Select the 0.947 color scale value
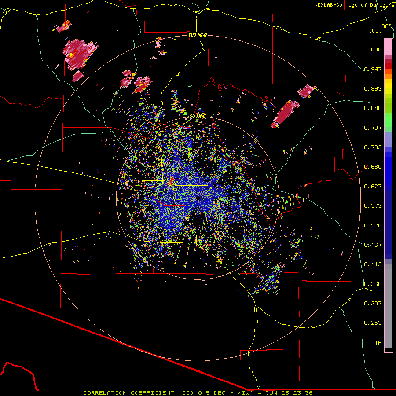The height and width of the screenshot is (396, 396). (373, 69)
